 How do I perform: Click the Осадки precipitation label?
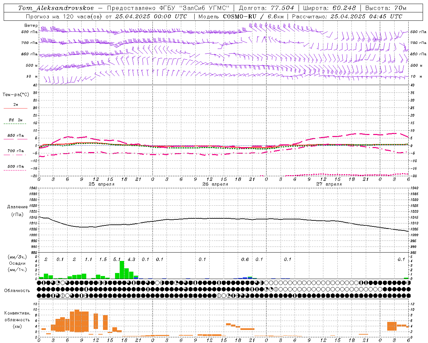click(x=17, y=263)
